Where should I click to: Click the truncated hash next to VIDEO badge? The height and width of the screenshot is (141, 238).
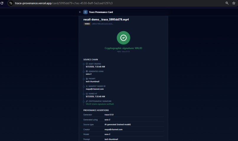(x=102, y=24)
